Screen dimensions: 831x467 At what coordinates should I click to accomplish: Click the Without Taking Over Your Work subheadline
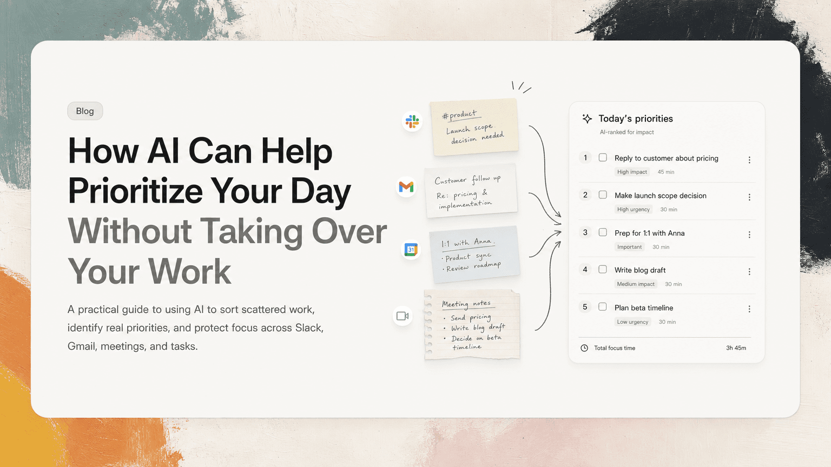[227, 251]
